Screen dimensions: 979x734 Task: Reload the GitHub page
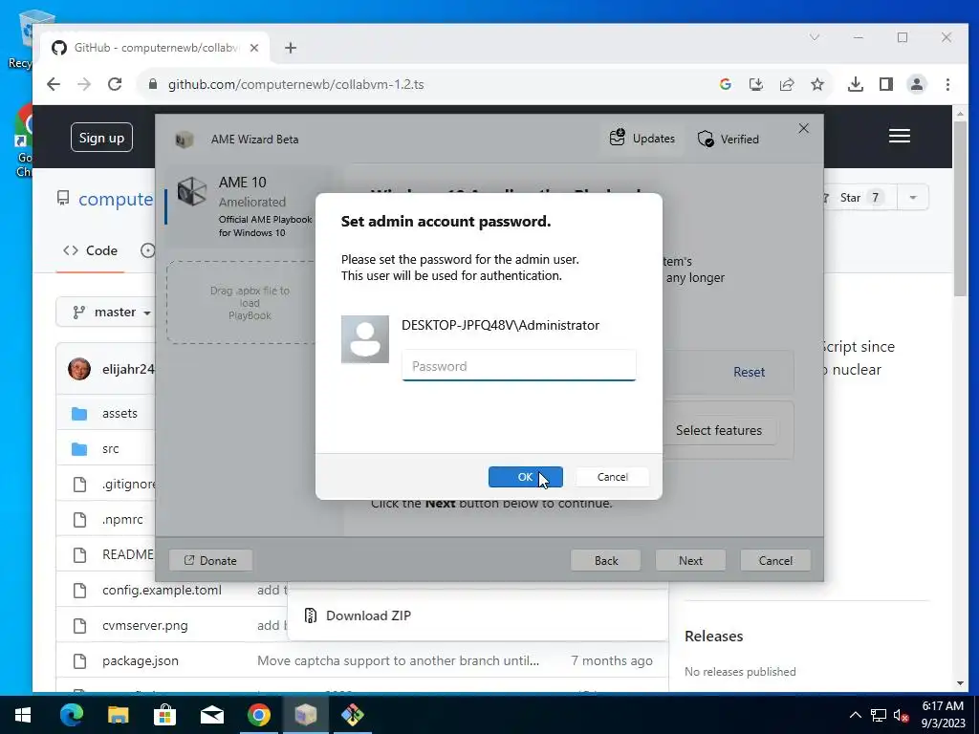point(115,84)
